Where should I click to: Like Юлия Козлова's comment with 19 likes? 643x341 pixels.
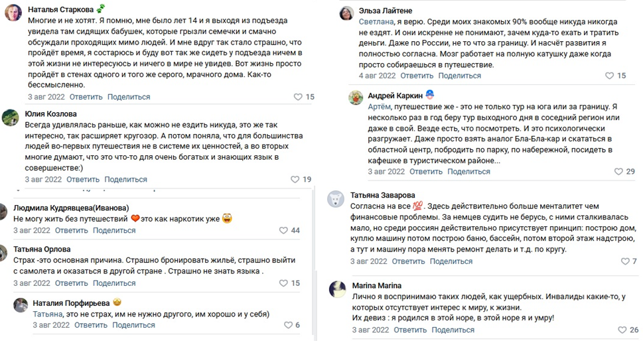295,179
